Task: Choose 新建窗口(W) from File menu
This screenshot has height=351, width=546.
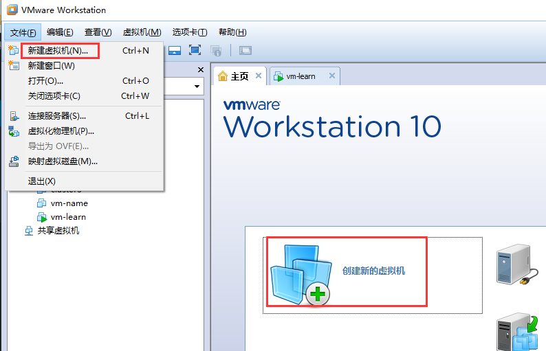Action: pyautogui.click(x=85, y=66)
